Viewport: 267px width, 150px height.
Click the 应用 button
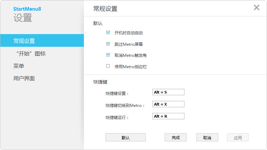(x=238, y=137)
